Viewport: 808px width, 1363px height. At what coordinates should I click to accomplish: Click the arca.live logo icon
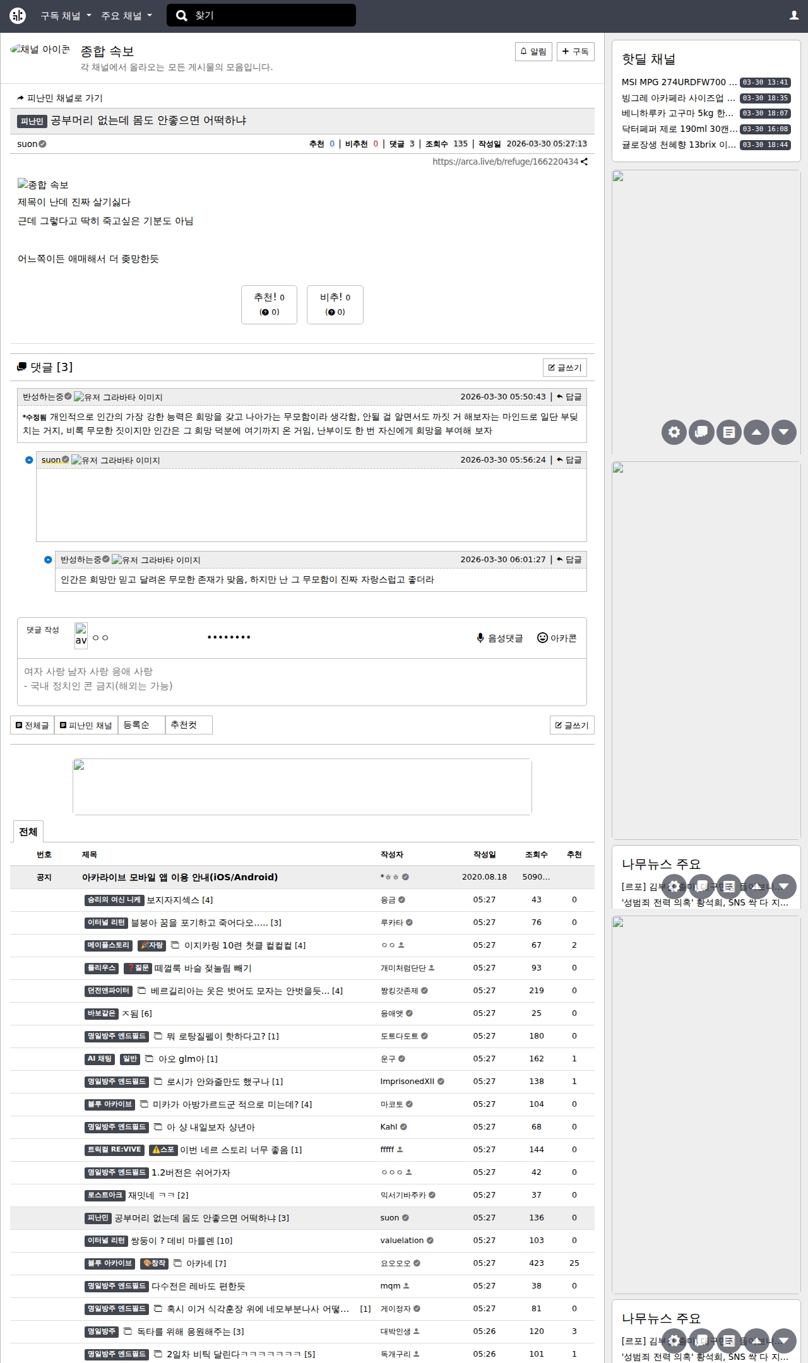point(18,16)
